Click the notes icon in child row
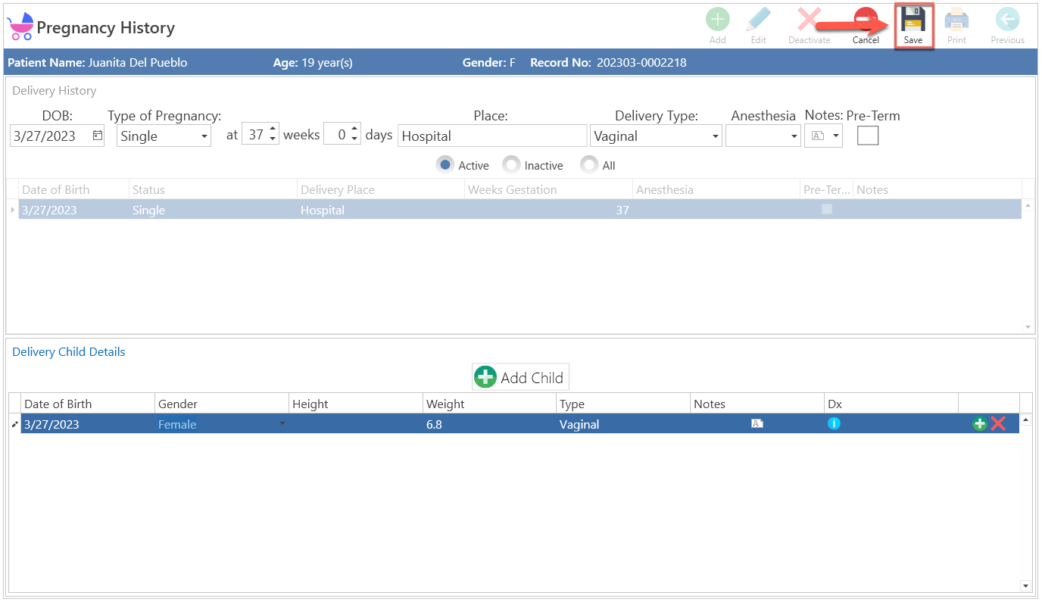The height and width of the screenshot is (602, 1042). pyautogui.click(x=757, y=424)
